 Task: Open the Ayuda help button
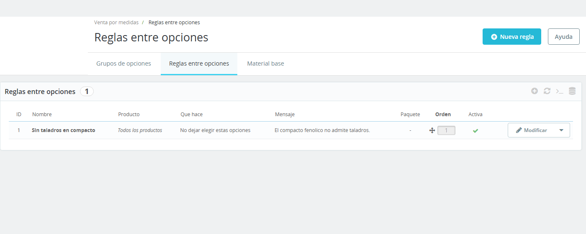pos(564,36)
